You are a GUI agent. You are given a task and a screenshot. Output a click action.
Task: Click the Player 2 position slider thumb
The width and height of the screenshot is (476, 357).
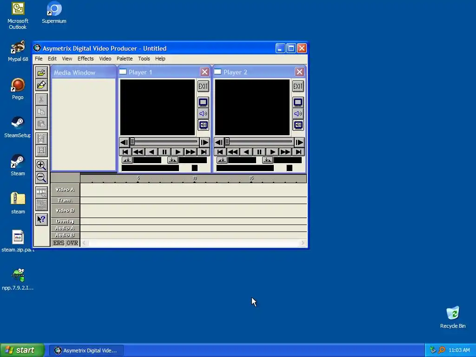pos(227,141)
